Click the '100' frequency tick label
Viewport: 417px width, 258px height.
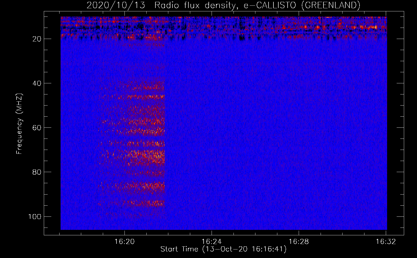[35, 216]
